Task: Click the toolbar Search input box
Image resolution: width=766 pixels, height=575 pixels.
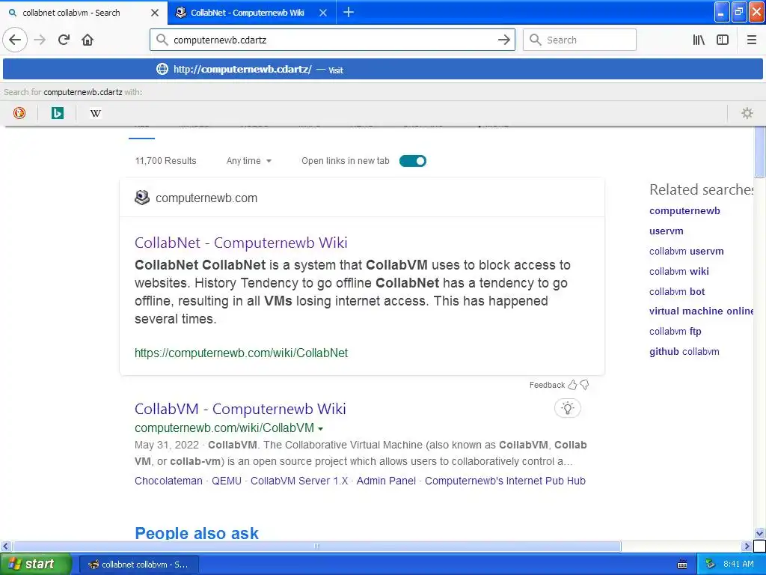Action: (580, 40)
